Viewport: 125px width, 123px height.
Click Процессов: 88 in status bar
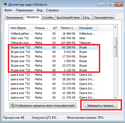coord(13,118)
